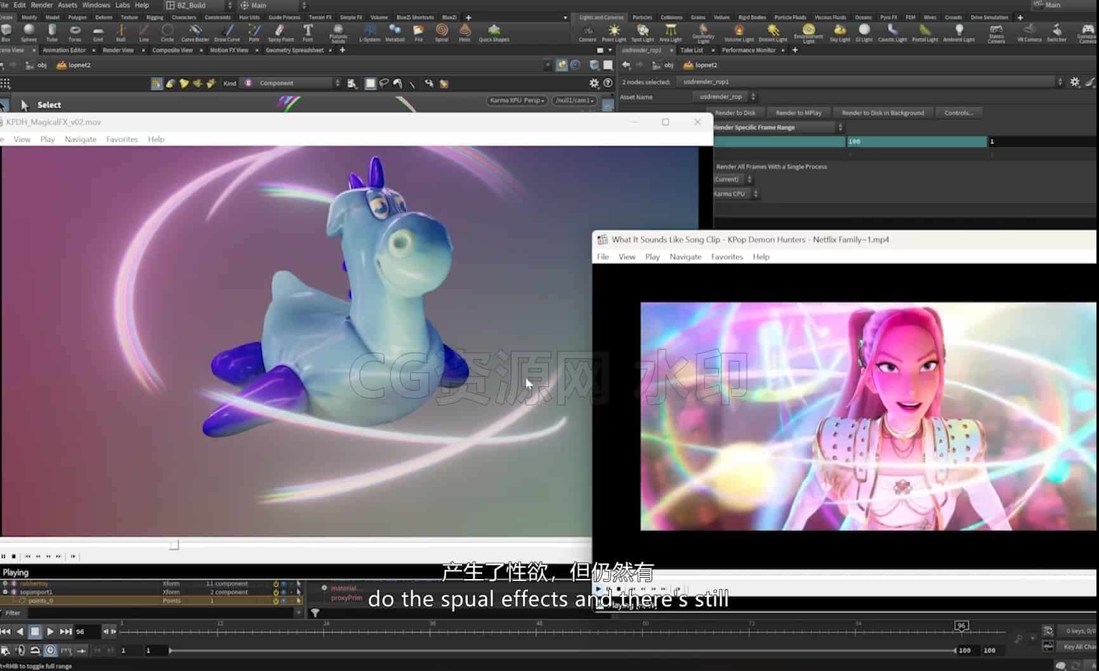The image size is (1099, 671).
Task: Open the Labs menu
Action: [122, 5]
